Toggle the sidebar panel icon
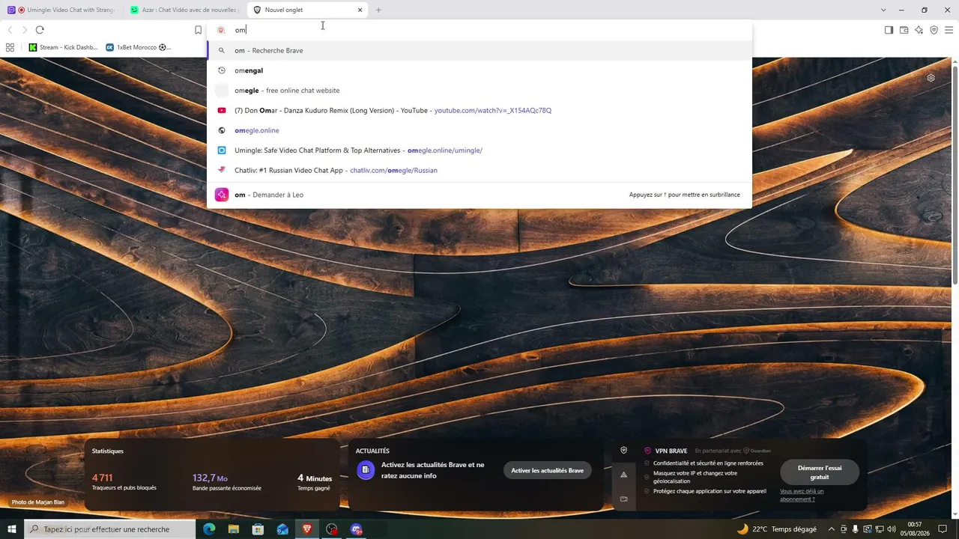 coord(889,30)
